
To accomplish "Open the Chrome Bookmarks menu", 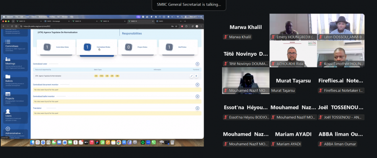I will pyautogui.click(x=43, y=17).
